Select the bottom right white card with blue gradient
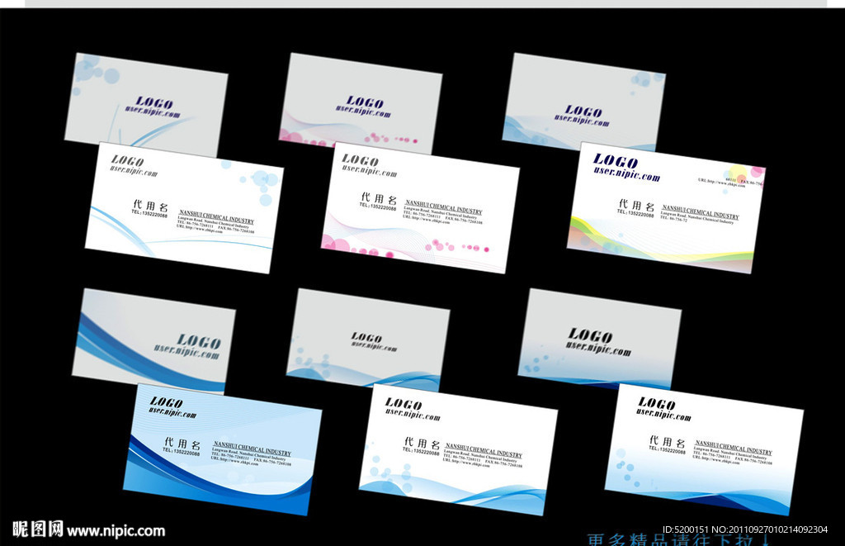845x546 pixels. pyautogui.click(x=705, y=449)
